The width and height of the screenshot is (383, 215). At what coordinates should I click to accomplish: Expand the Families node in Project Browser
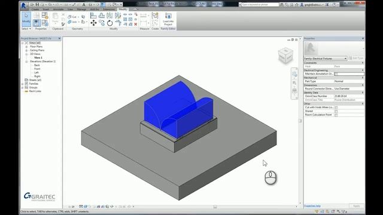pyautogui.click(x=23, y=84)
